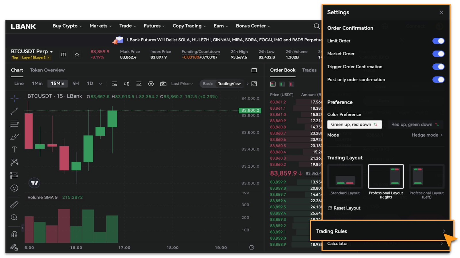Show asks only order book view
The height and width of the screenshot is (258, 460).
pyautogui.click(x=292, y=84)
